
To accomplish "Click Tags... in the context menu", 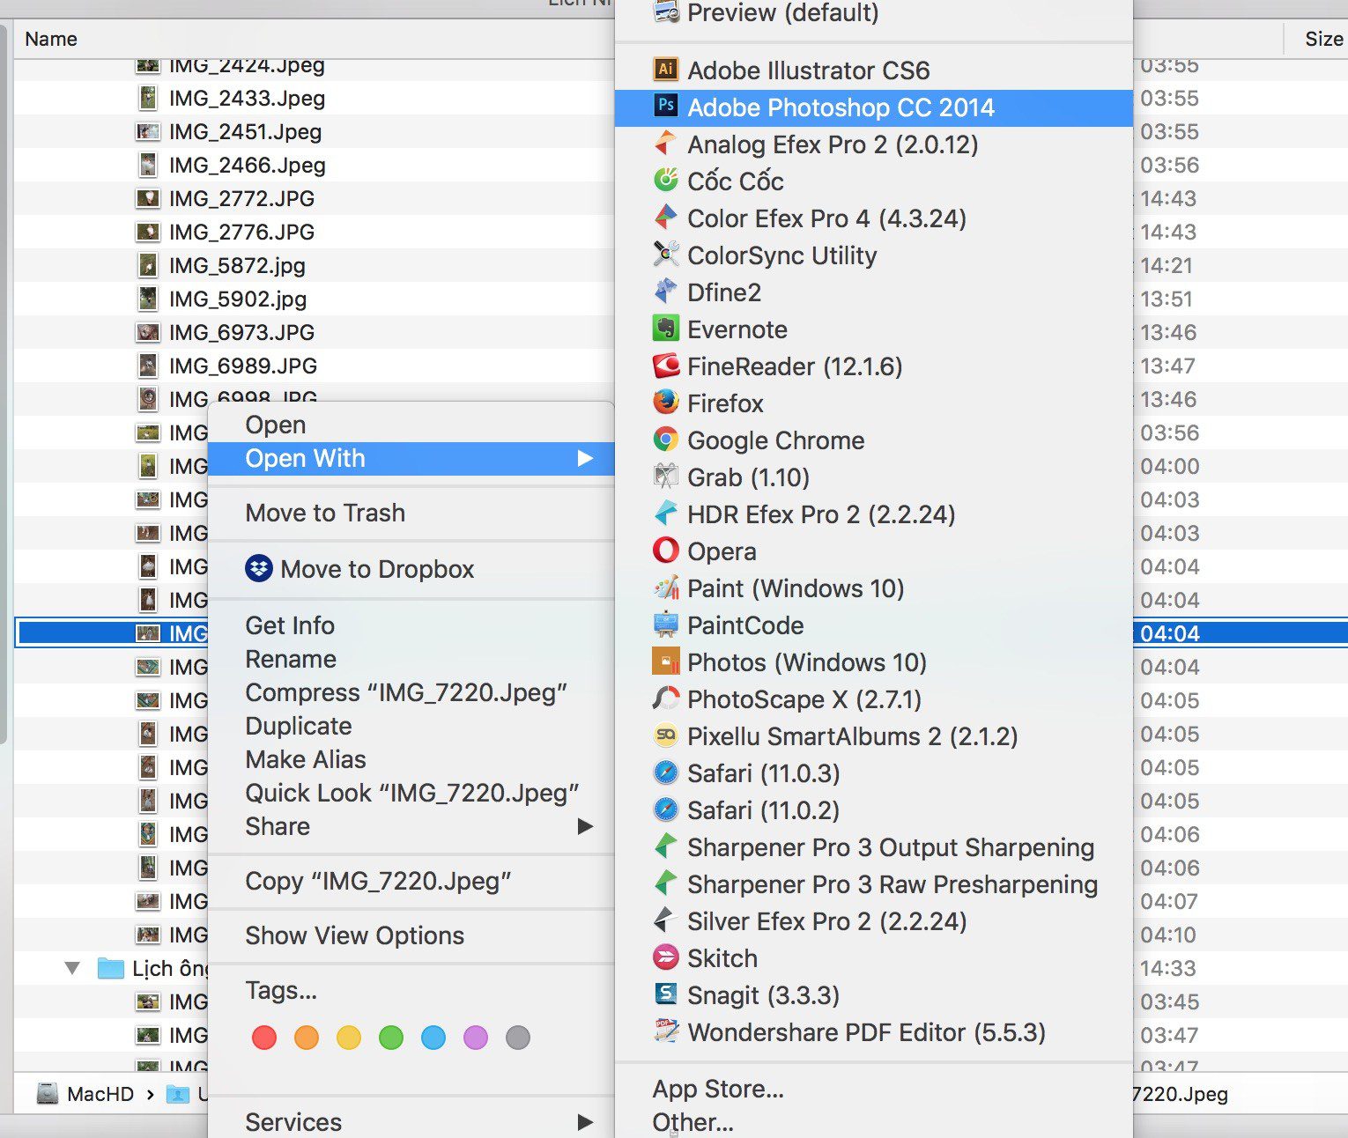I will coord(411,991).
